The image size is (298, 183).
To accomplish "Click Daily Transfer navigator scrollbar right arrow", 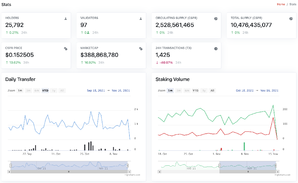I will [x=129, y=172].
